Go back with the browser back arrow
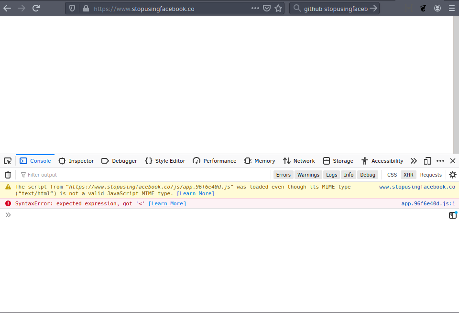This screenshot has height=313, width=459. tap(7, 8)
